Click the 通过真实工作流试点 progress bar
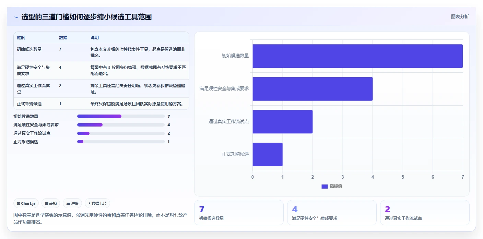Screen dimensions: 483x239 [x=121, y=133]
